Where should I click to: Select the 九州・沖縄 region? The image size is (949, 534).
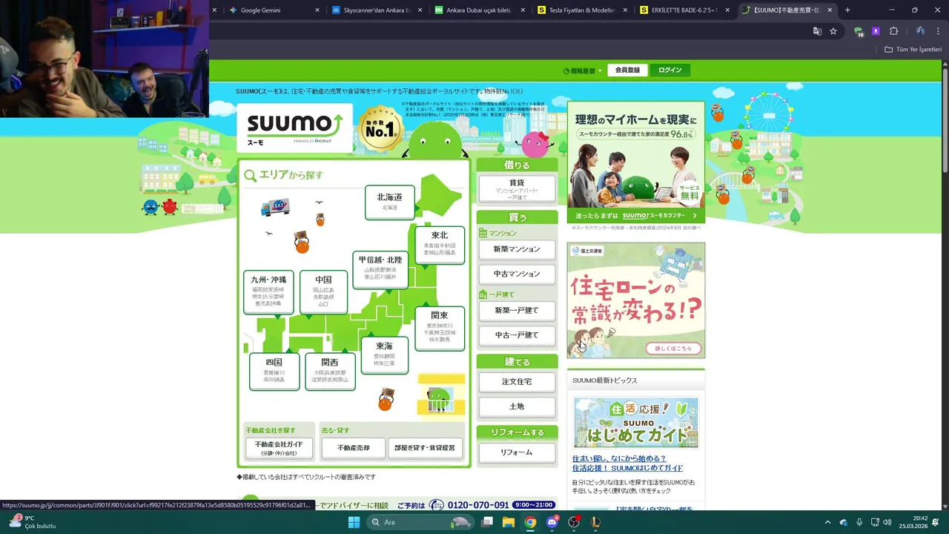click(x=268, y=291)
